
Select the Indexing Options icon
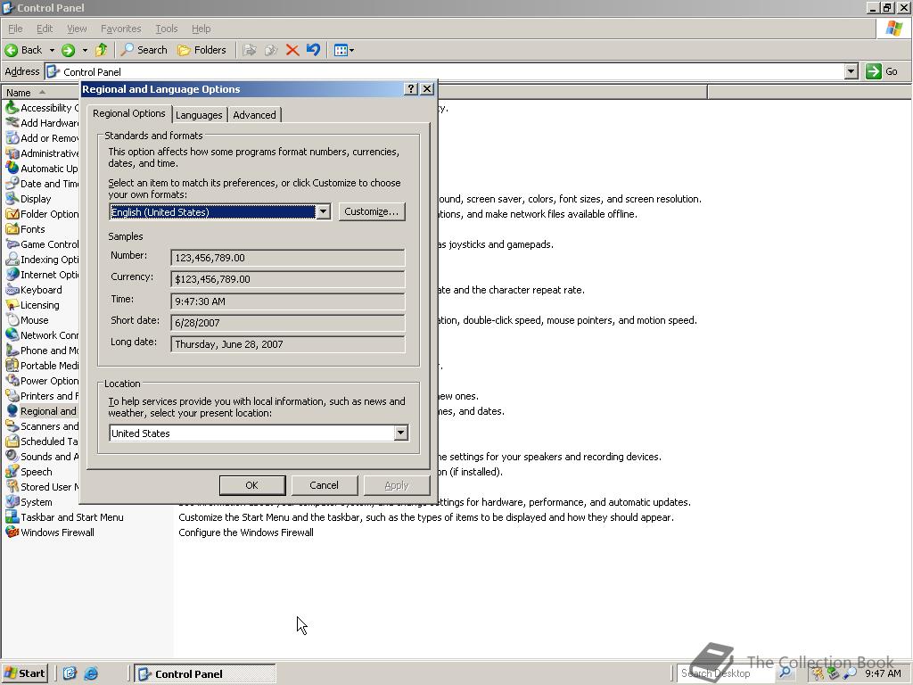tap(12, 260)
